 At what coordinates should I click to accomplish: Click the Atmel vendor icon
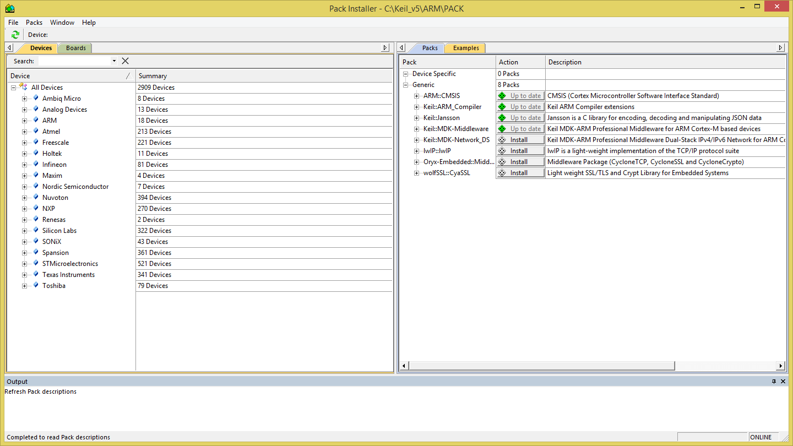point(36,131)
